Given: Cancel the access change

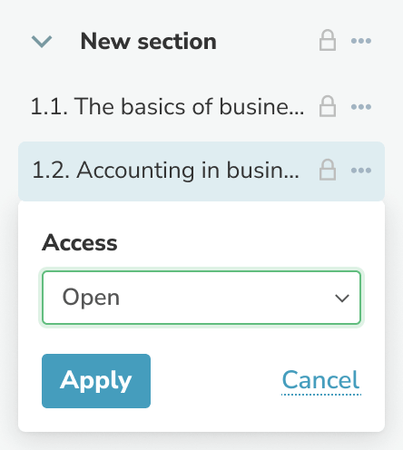Looking at the screenshot, I should point(321,380).
